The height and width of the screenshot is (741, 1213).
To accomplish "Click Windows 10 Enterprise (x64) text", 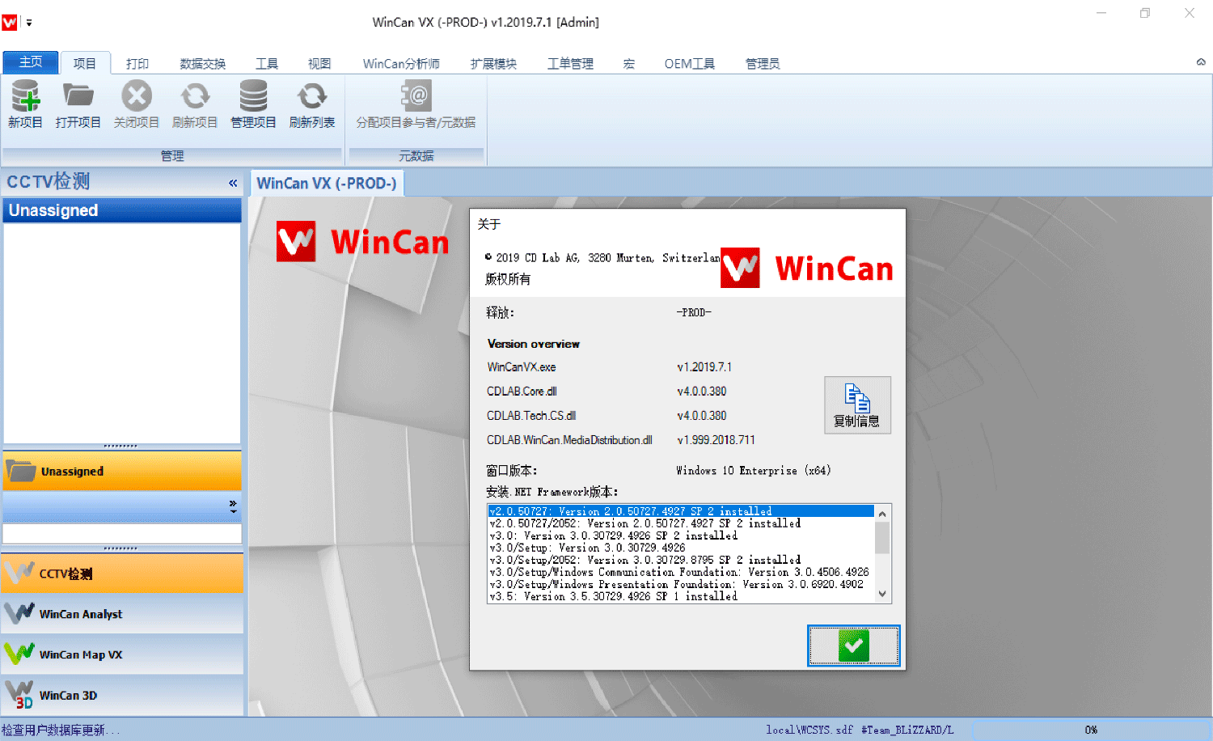I will [x=753, y=471].
